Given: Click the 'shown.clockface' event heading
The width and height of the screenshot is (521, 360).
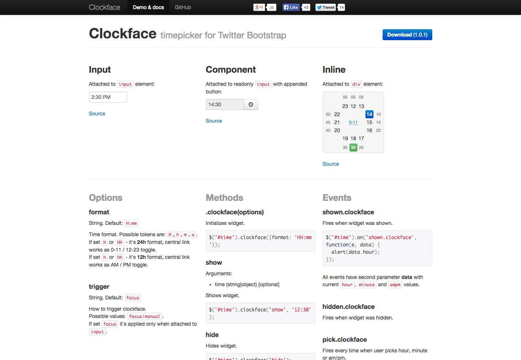Looking at the screenshot, I should pyautogui.click(x=348, y=212).
